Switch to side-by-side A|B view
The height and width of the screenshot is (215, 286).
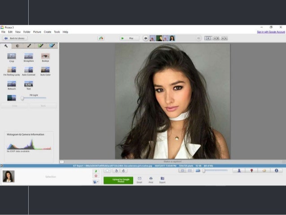pos(216,38)
